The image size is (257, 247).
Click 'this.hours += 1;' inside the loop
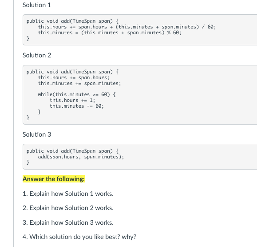tap(72, 100)
